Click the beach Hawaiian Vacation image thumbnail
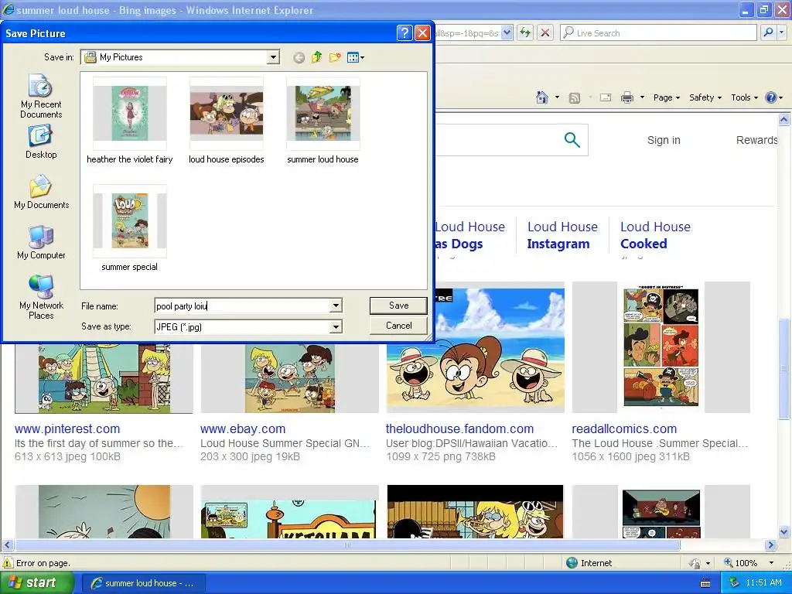Screen dimensions: 792x594 tap(476, 347)
